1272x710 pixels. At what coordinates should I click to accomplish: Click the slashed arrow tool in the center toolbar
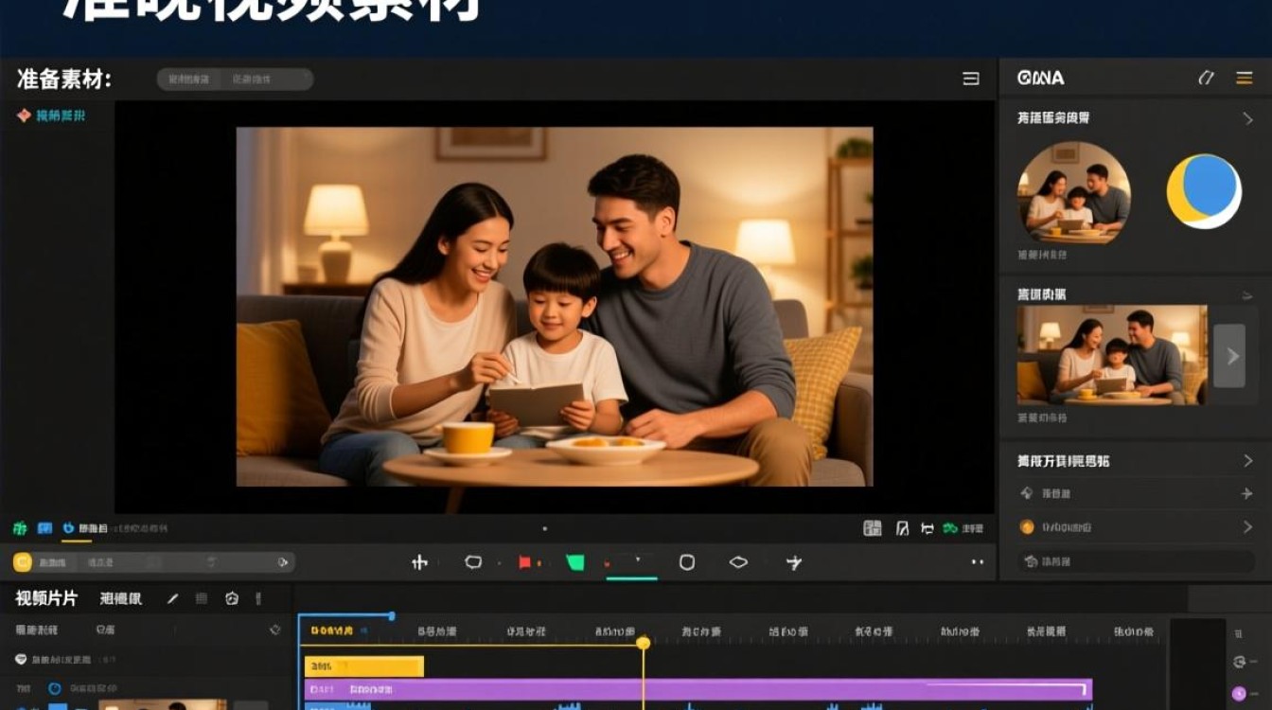[x=794, y=562]
